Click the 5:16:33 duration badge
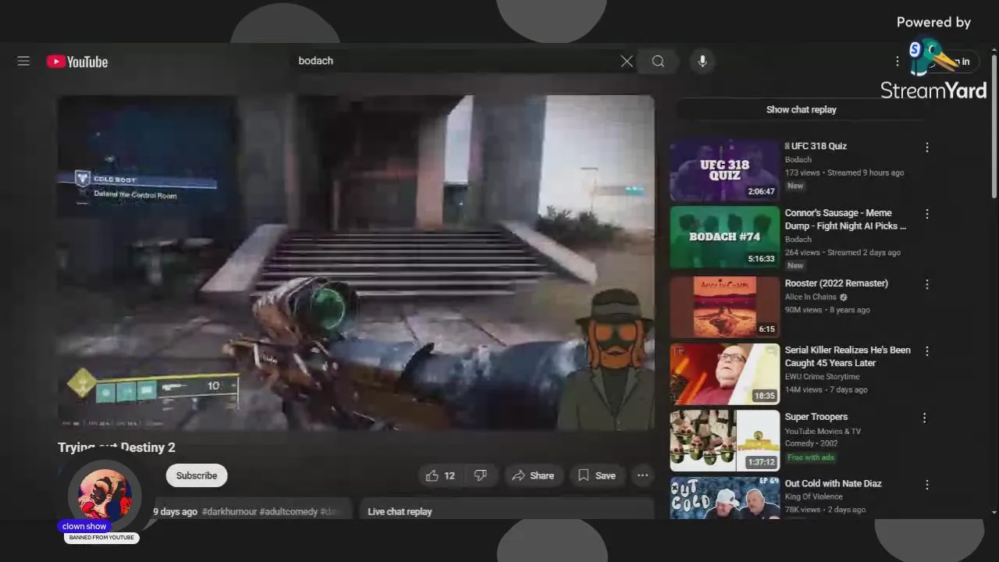999x562 pixels. point(761,259)
